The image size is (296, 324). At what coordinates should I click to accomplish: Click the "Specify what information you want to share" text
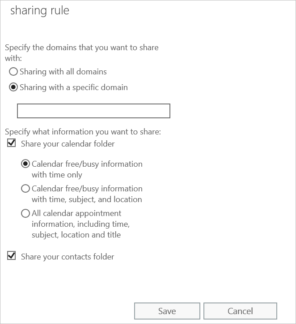point(83,132)
